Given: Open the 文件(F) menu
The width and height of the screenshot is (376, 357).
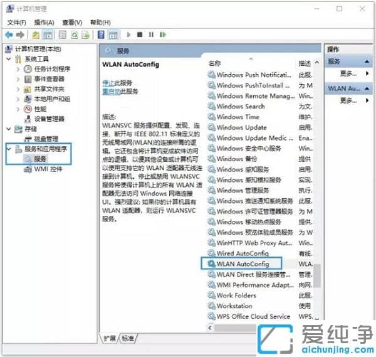Looking at the screenshot, I should (x=16, y=23).
